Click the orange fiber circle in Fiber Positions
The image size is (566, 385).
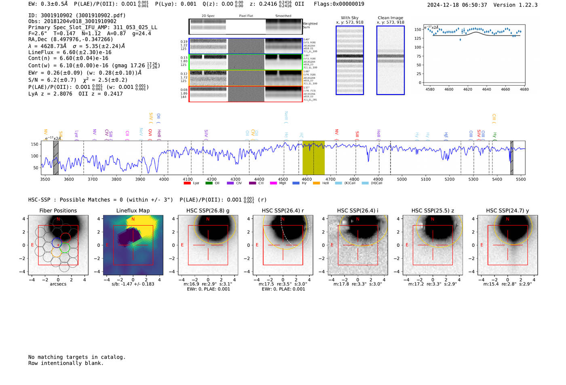tap(57, 254)
